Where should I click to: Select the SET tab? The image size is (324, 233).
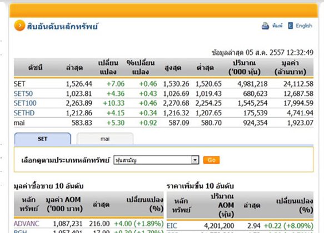43,139
